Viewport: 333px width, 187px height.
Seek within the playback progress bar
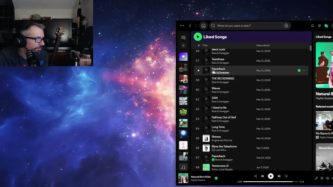tap(271, 182)
